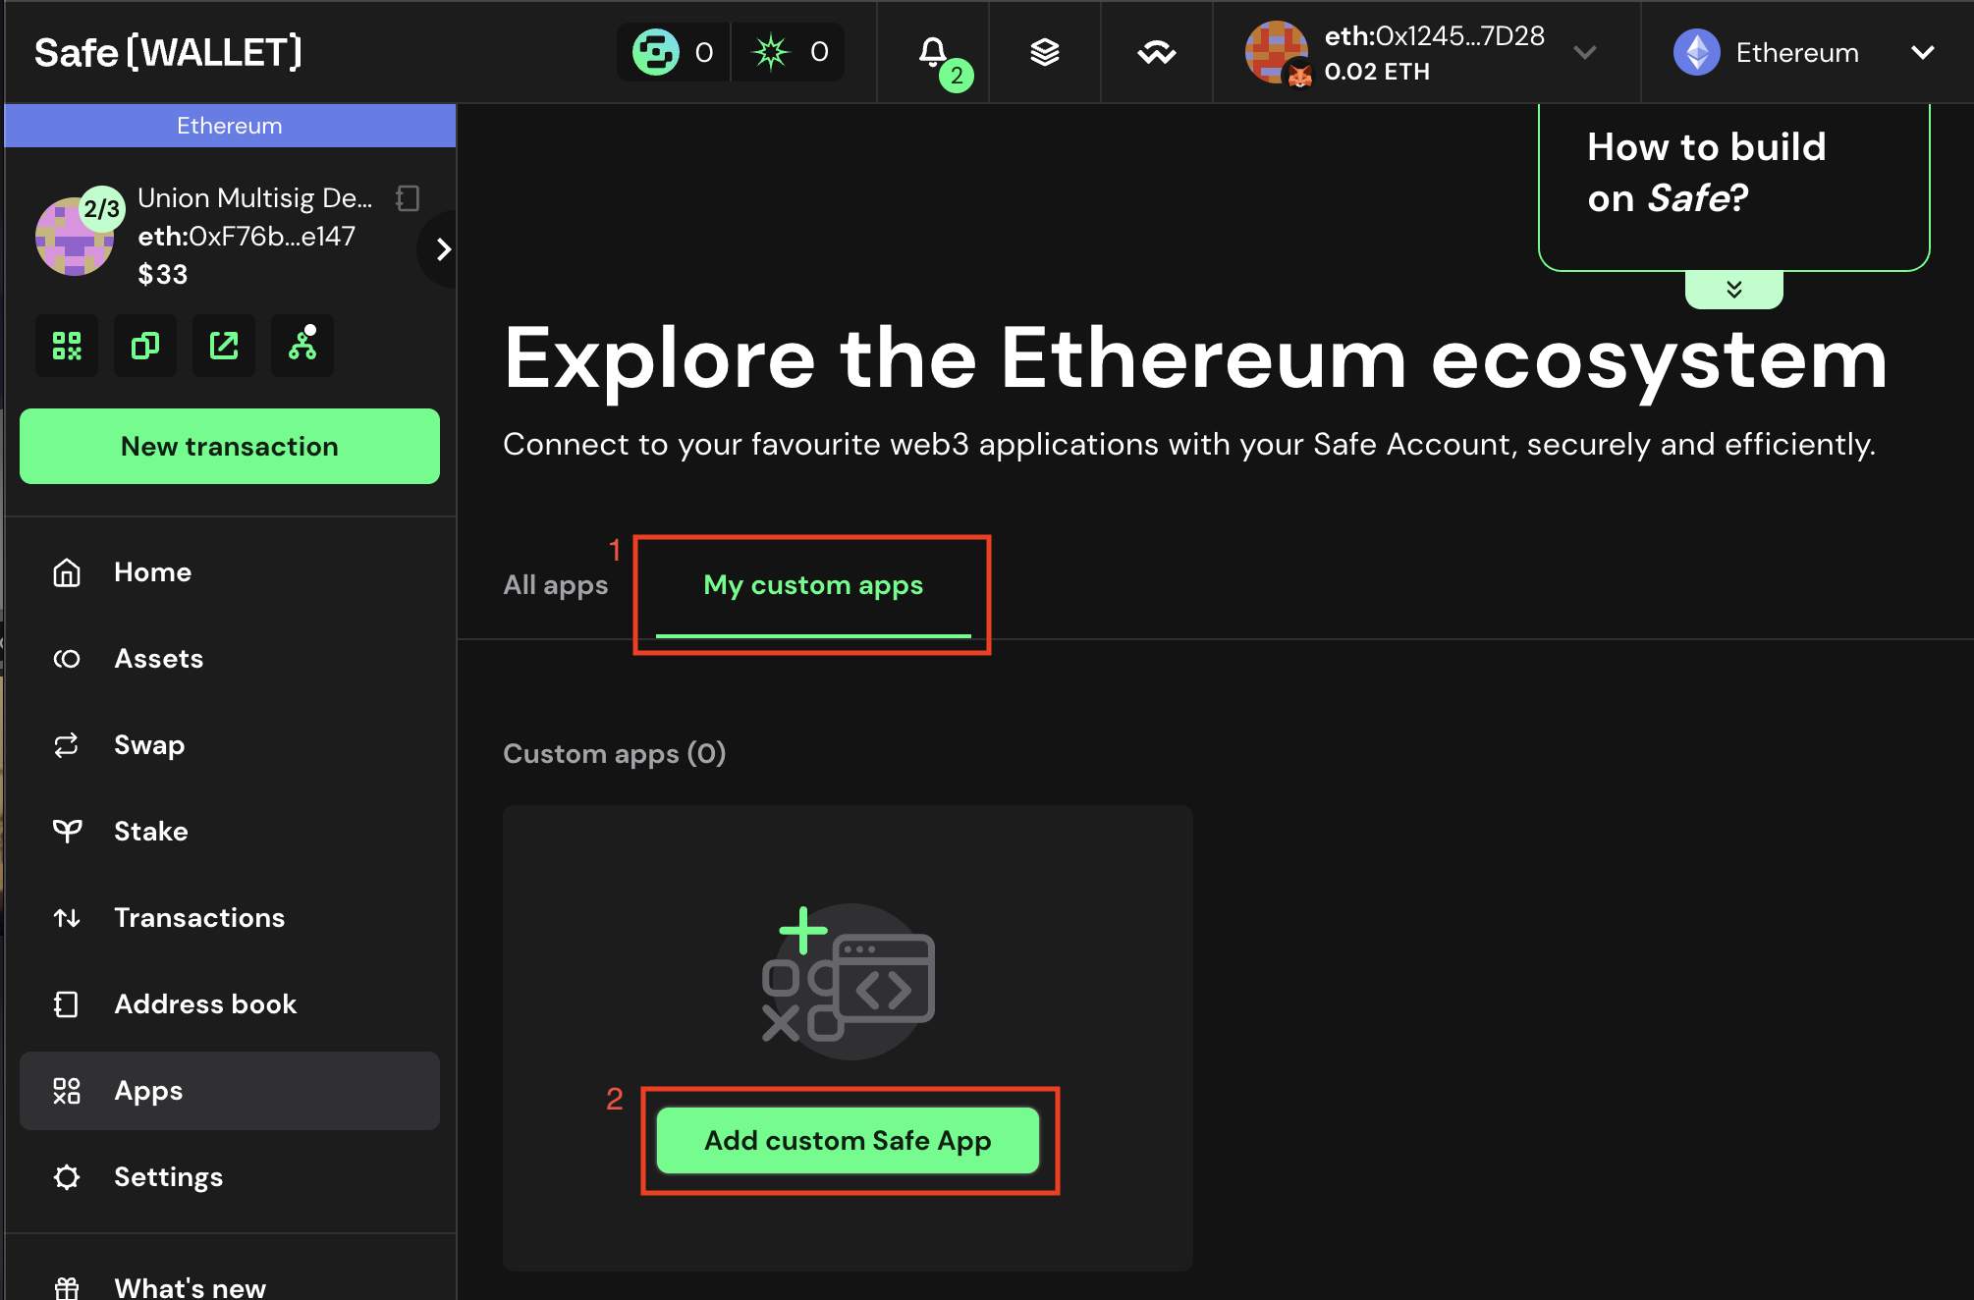Viewport: 1974px width, 1300px height.
Task: Click Add custom Safe App button
Action: [x=848, y=1140]
